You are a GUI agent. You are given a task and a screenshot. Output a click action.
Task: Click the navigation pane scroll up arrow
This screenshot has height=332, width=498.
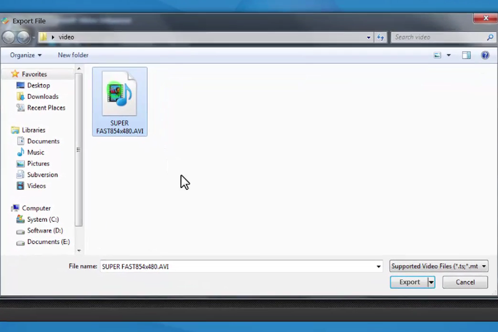pos(79,68)
